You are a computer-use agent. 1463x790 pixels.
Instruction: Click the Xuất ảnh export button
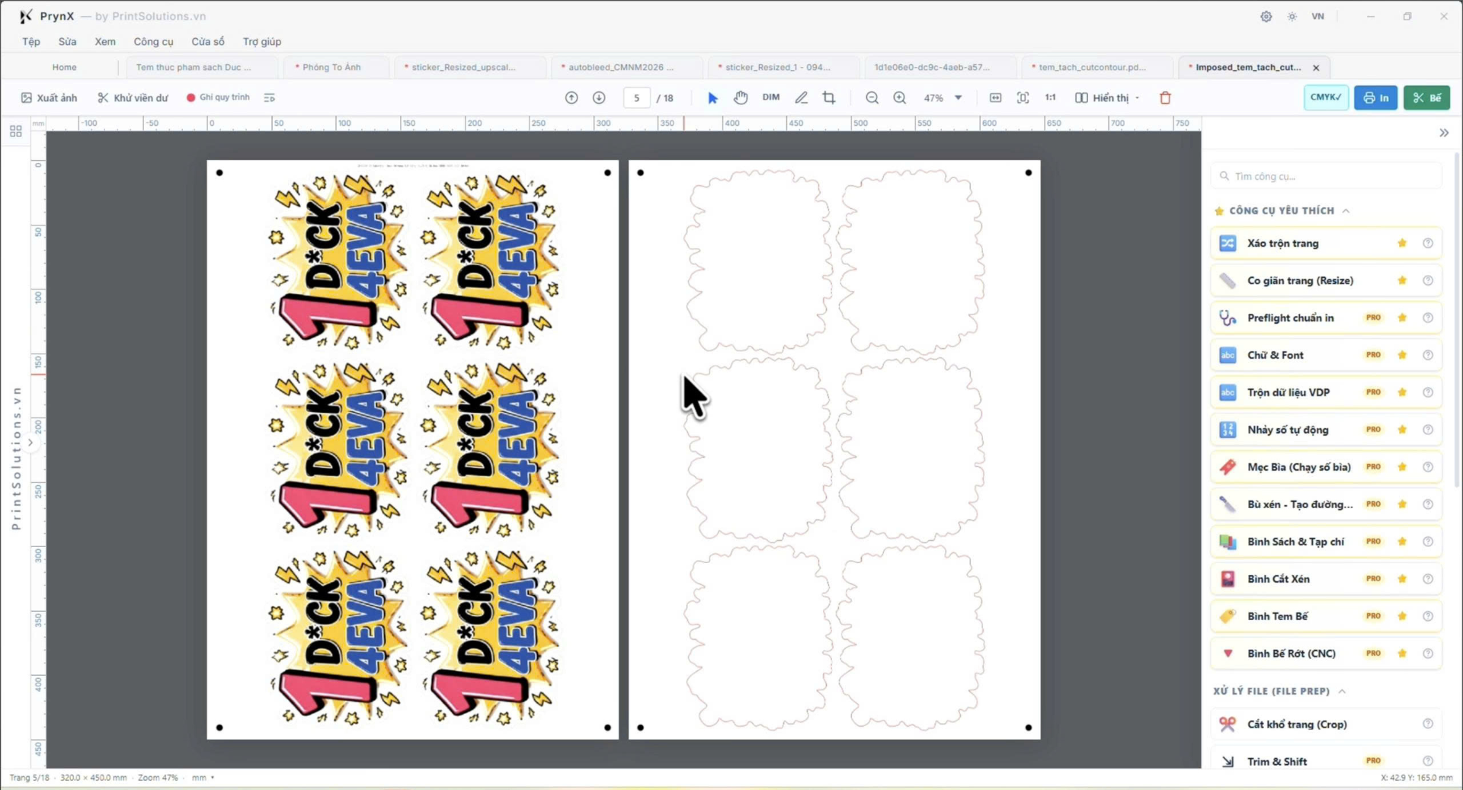(49, 98)
